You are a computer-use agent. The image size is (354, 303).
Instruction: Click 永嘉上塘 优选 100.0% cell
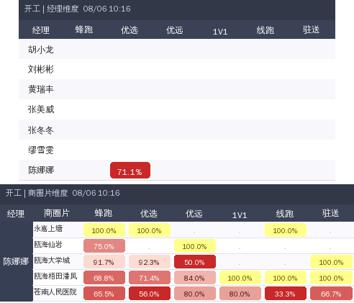point(150,230)
